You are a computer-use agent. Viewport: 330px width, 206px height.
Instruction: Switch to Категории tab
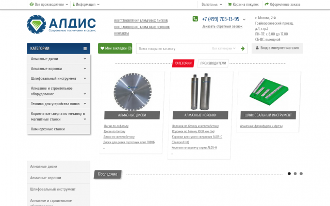coord(183,63)
